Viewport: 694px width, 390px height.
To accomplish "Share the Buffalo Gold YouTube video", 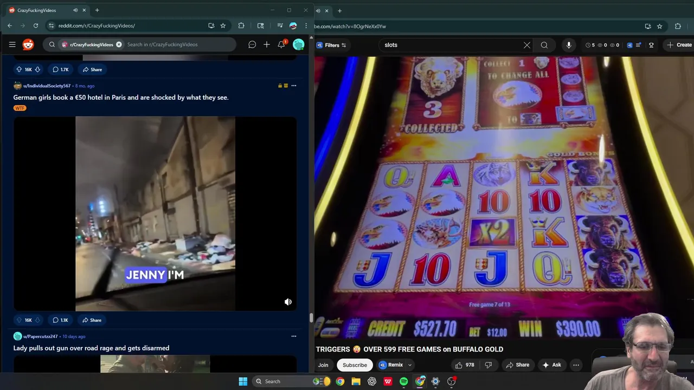I will (517, 365).
